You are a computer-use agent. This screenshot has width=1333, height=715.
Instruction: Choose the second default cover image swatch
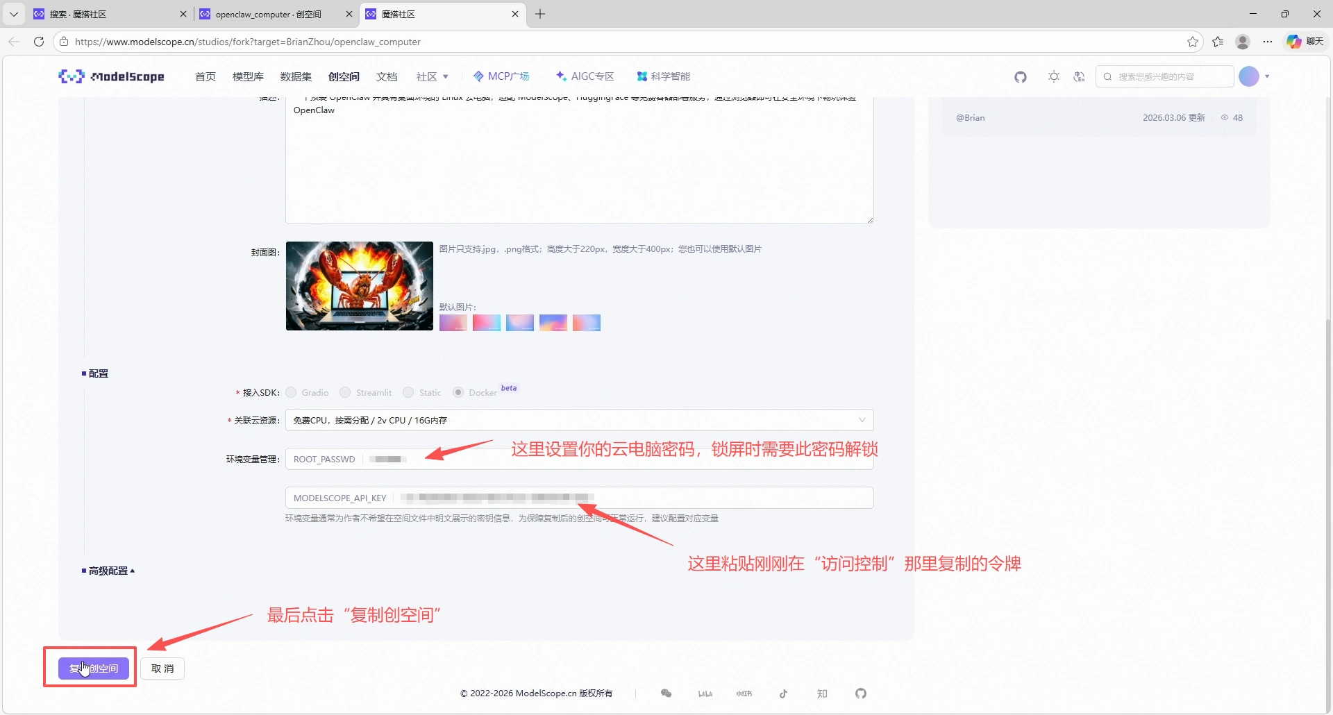tap(487, 323)
